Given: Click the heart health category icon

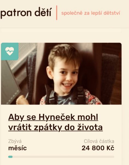Looking at the screenshot, I should tap(10, 51).
